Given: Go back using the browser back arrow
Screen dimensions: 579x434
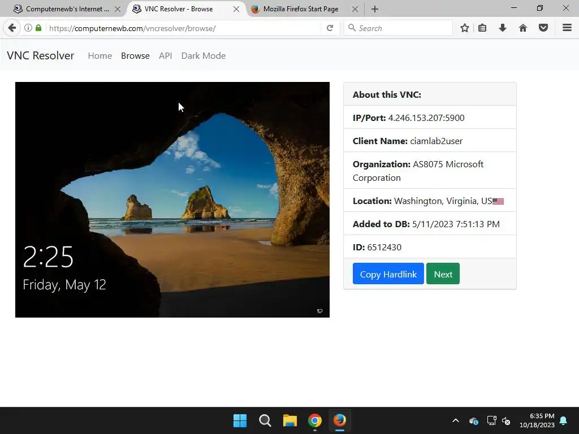Looking at the screenshot, I should tap(12, 28).
